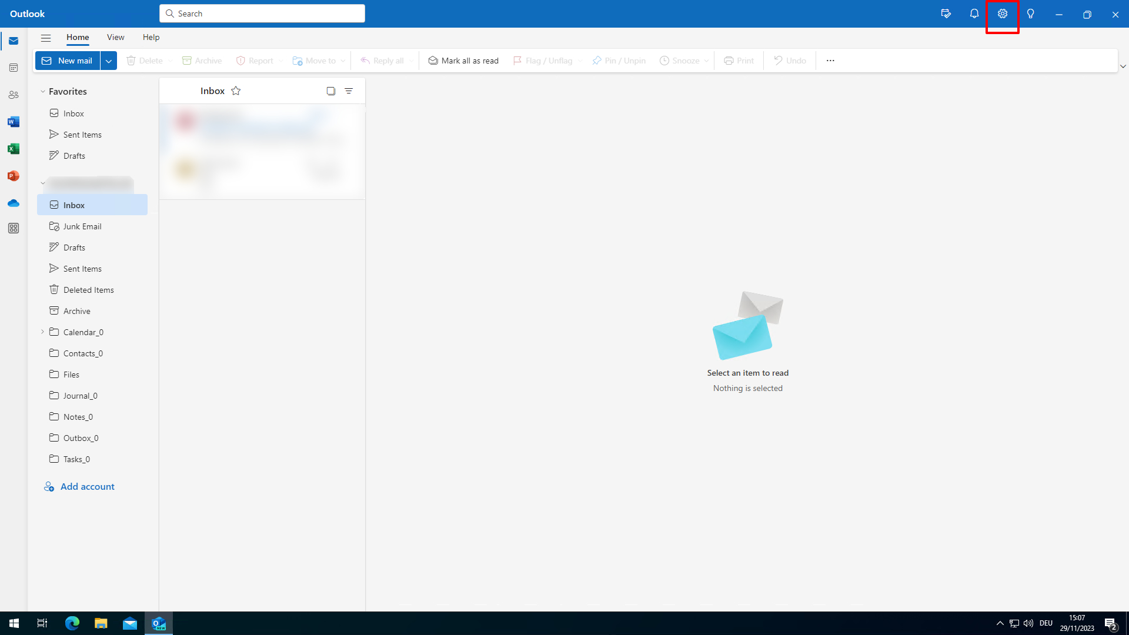Toggle the Inbox favorite star
The width and height of the screenshot is (1129, 635).
[x=236, y=91]
